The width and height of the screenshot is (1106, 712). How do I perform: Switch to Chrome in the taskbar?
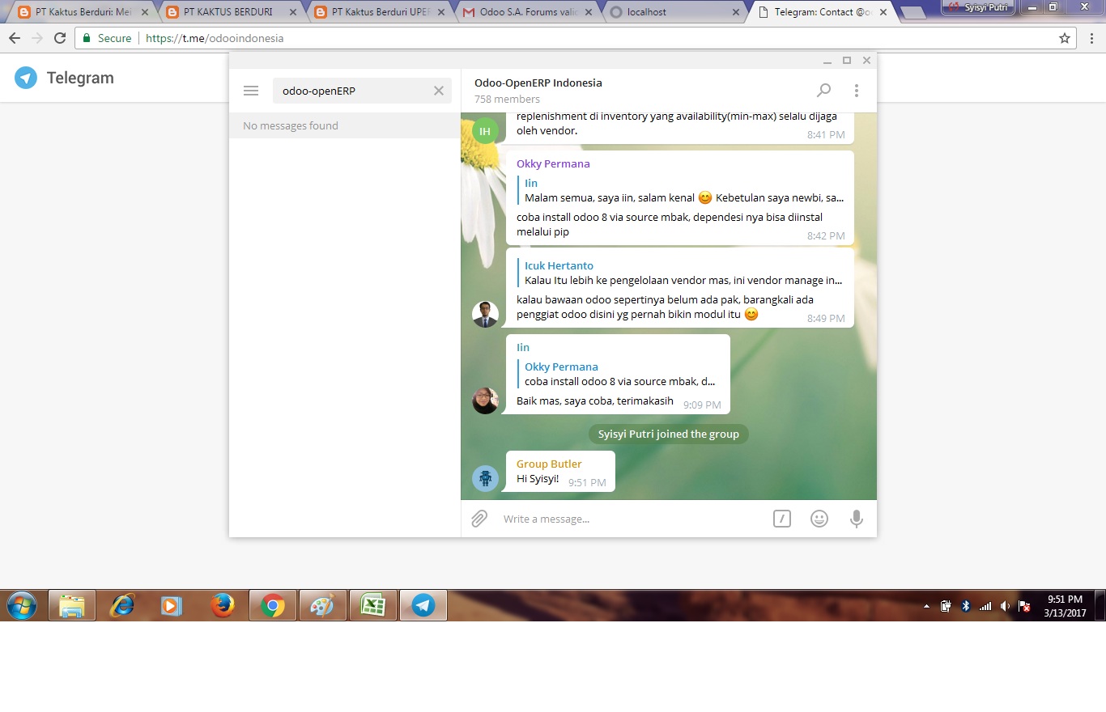click(x=272, y=605)
